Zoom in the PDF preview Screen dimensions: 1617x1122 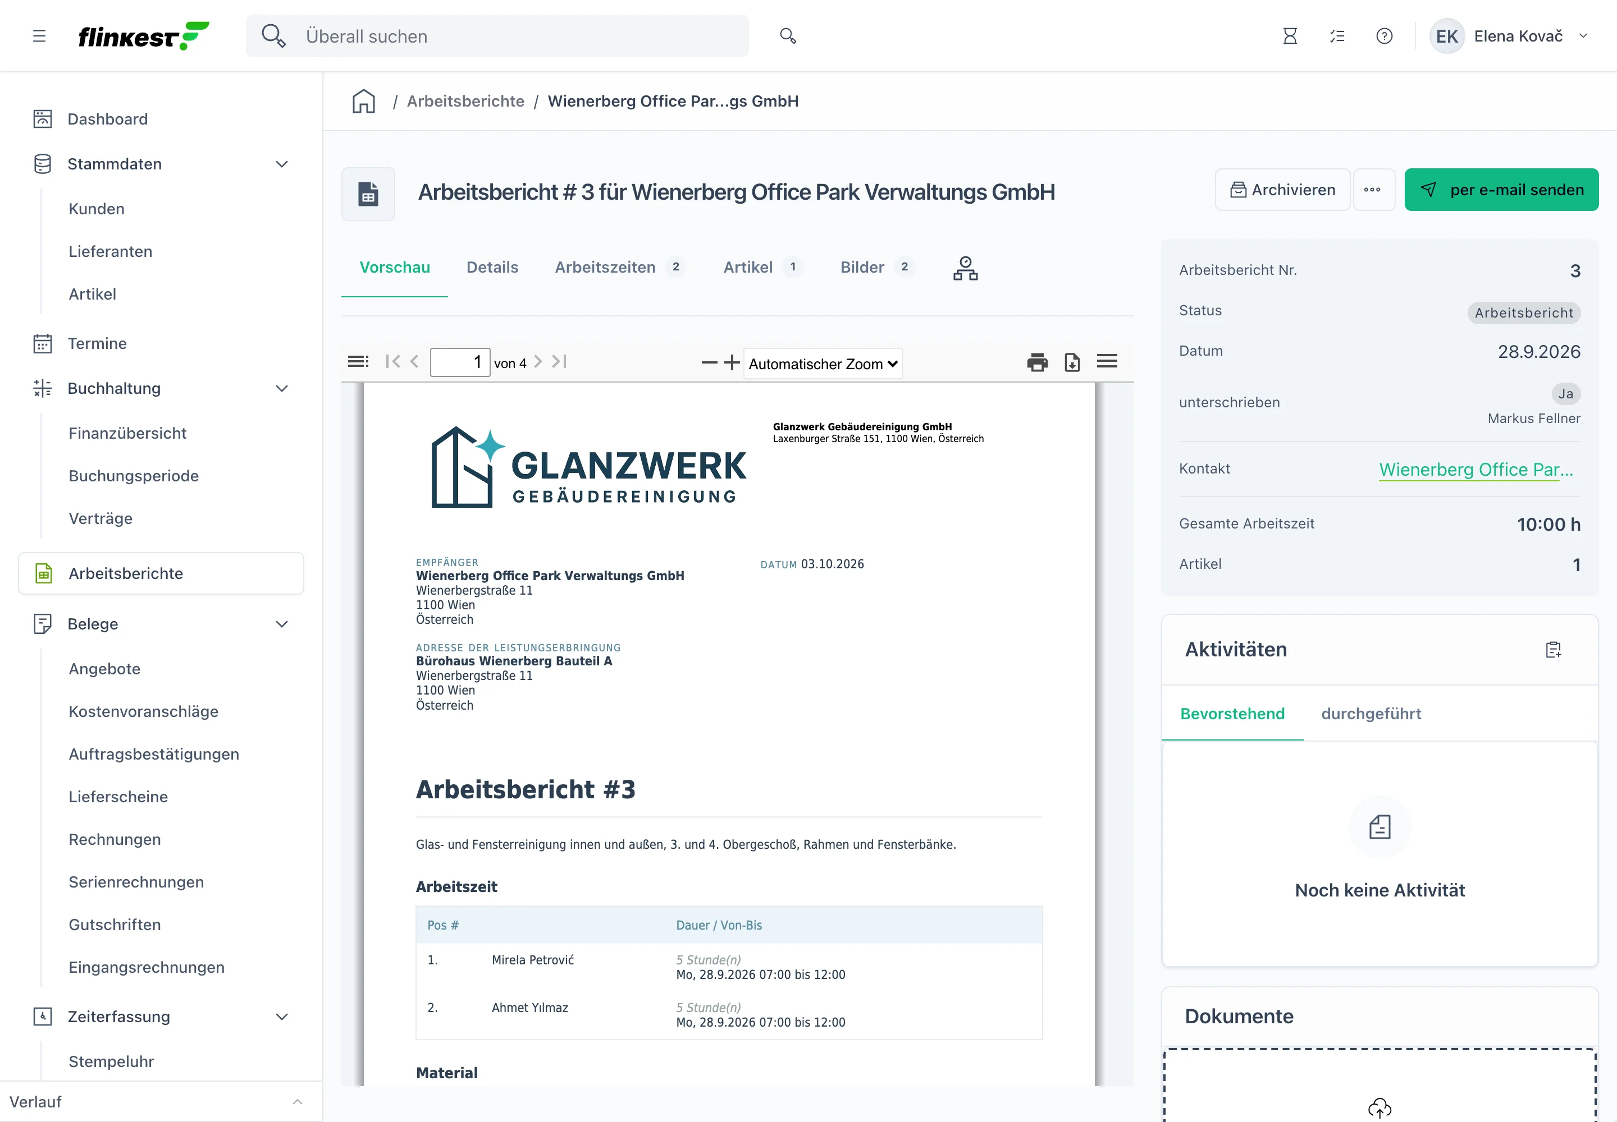click(732, 362)
